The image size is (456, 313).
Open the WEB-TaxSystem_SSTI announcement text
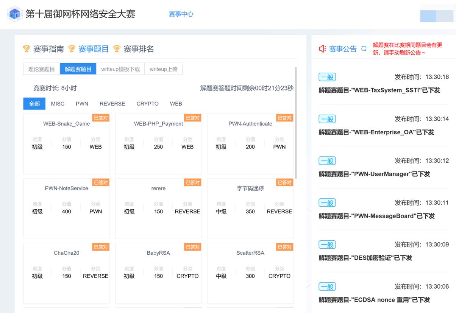click(x=379, y=90)
